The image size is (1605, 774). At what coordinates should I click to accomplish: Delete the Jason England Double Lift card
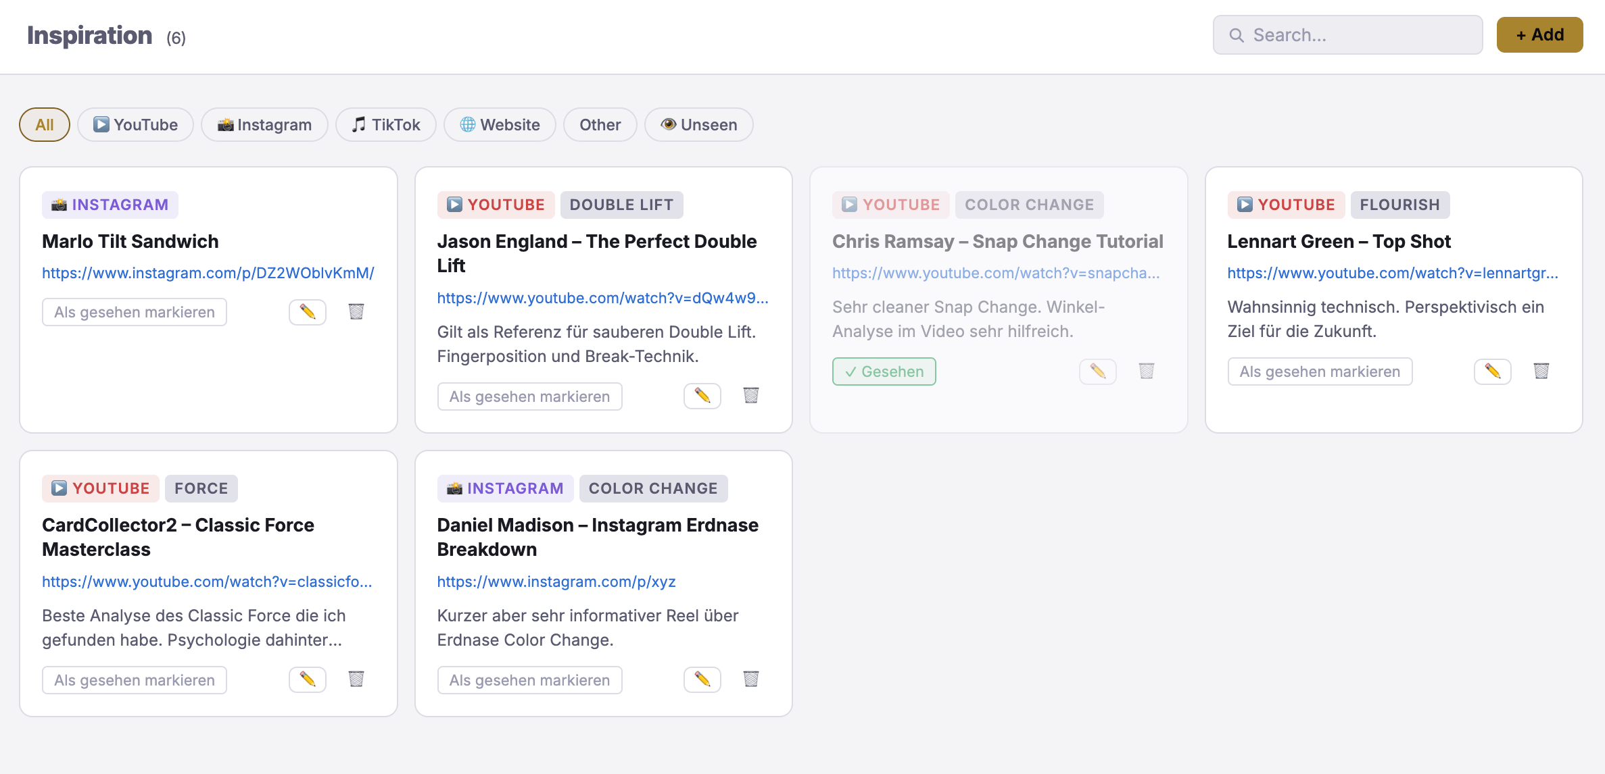(x=751, y=396)
